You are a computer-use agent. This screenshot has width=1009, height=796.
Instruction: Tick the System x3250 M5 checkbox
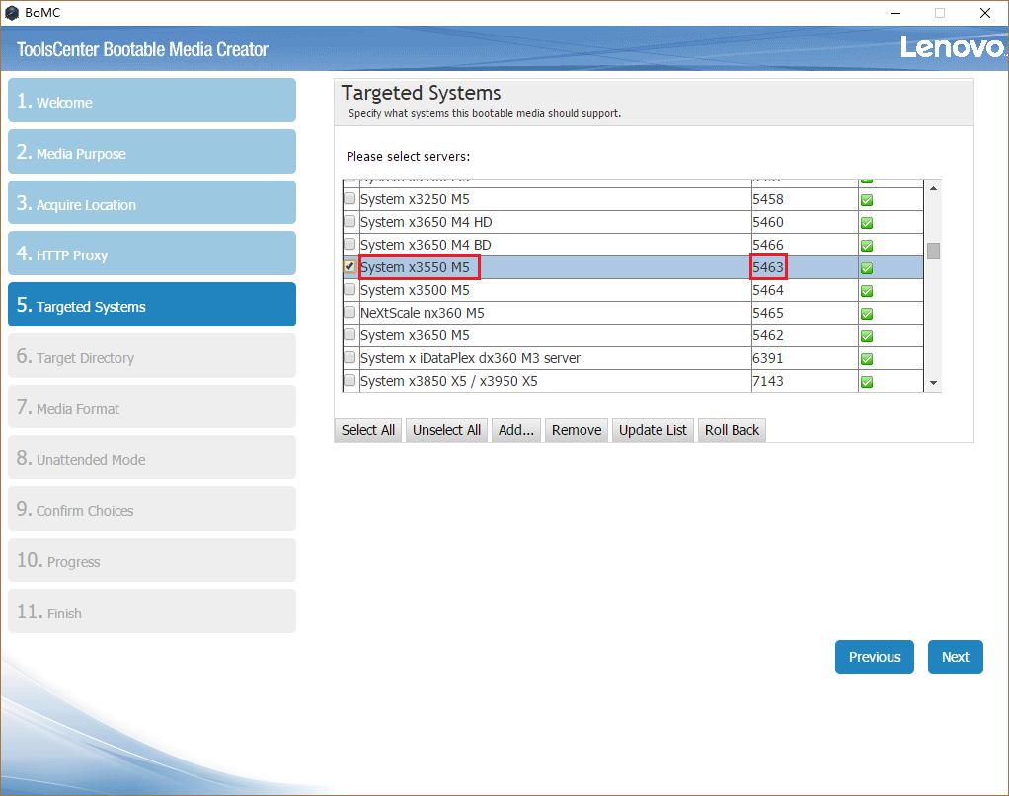click(x=349, y=198)
